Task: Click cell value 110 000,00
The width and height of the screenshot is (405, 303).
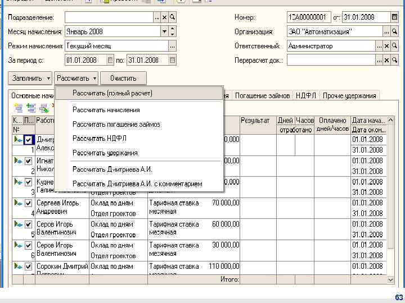Action: click(224, 266)
